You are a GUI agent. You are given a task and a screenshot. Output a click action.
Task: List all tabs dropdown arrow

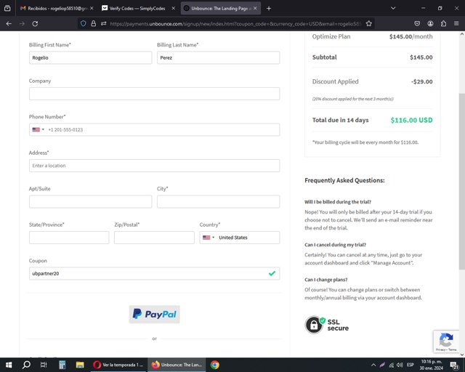393,8
